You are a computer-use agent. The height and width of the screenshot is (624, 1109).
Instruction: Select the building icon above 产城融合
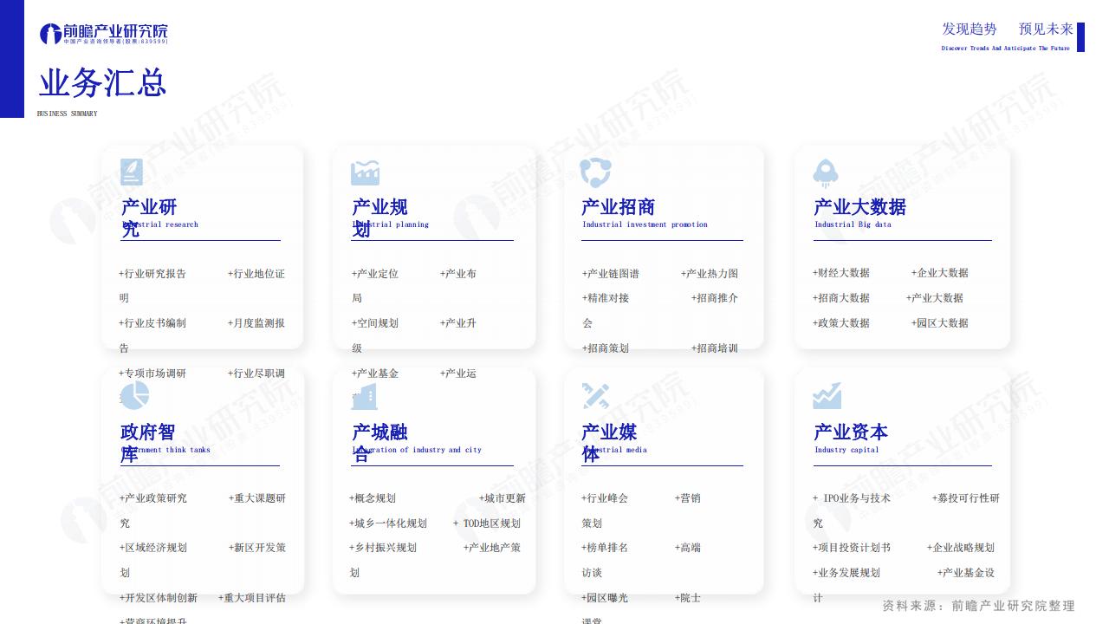click(365, 397)
